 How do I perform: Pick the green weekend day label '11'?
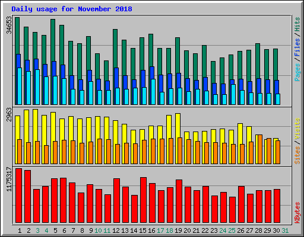click(107, 230)
